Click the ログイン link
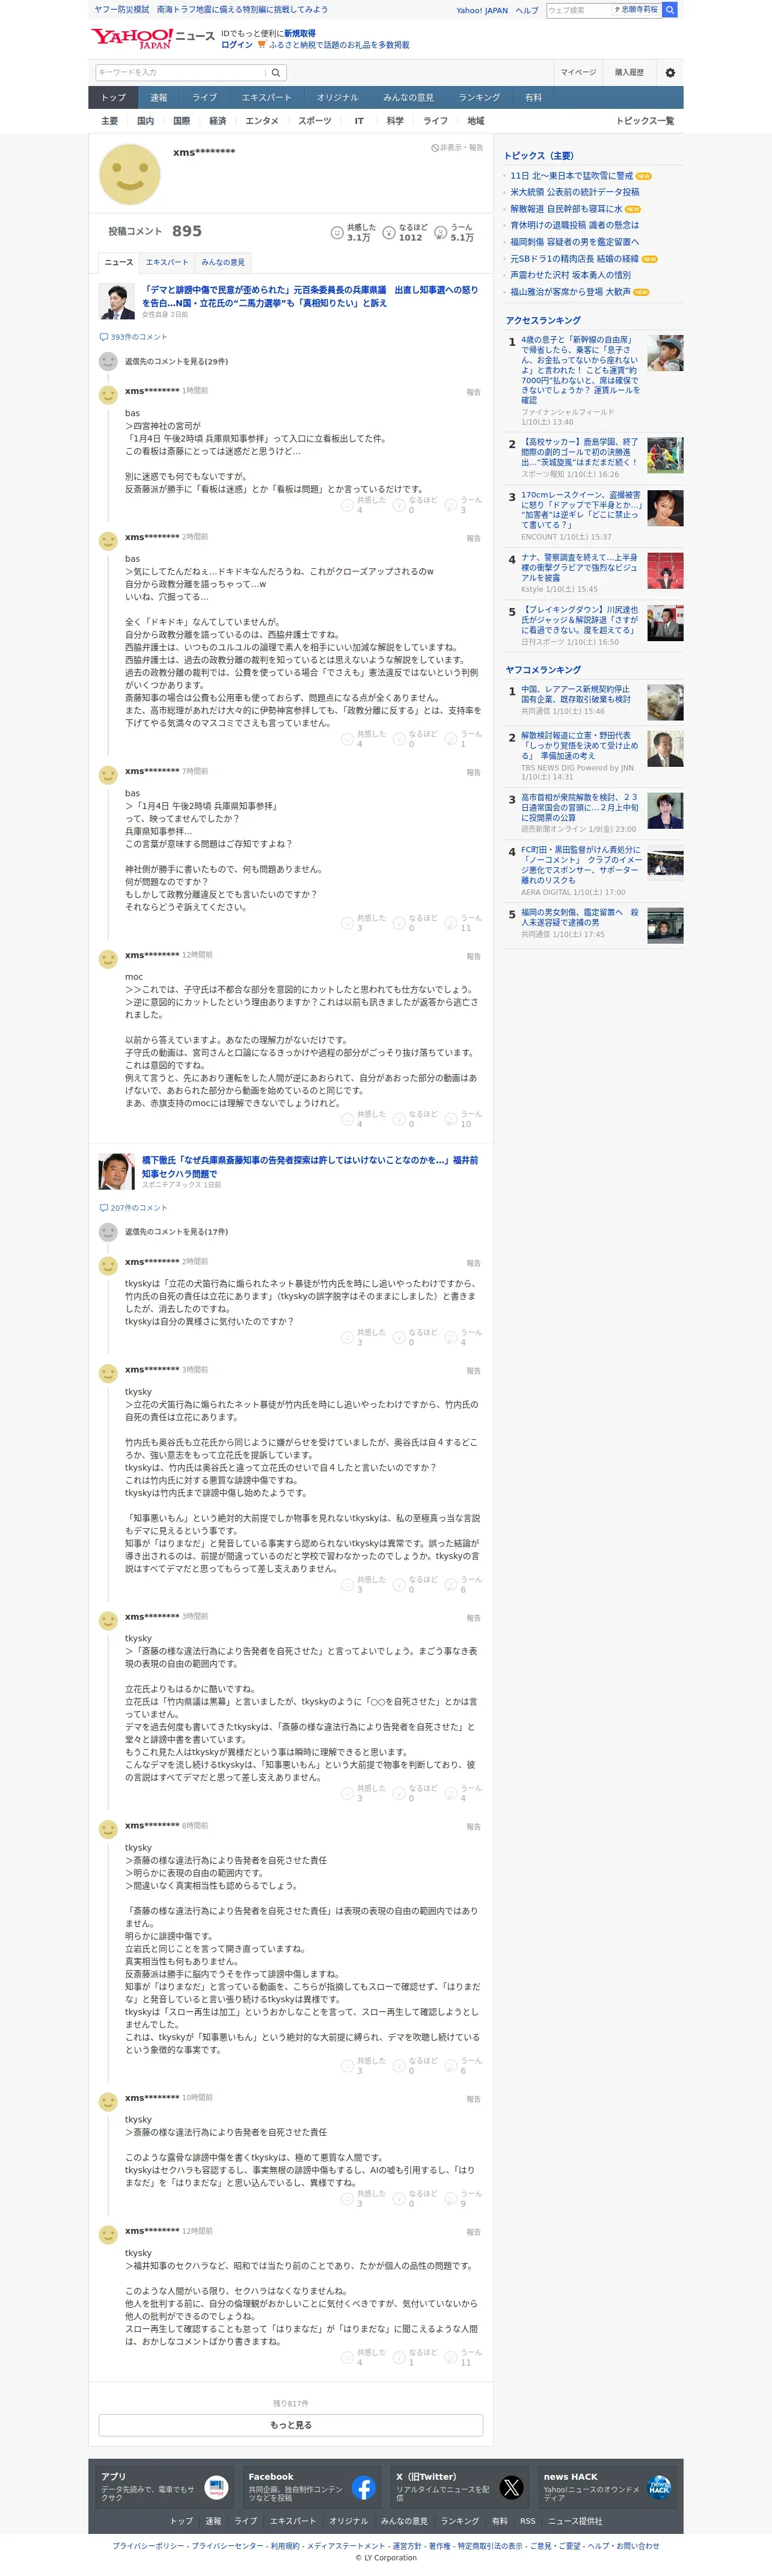The width and height of the screenshot is (772, 2576). 237,45
